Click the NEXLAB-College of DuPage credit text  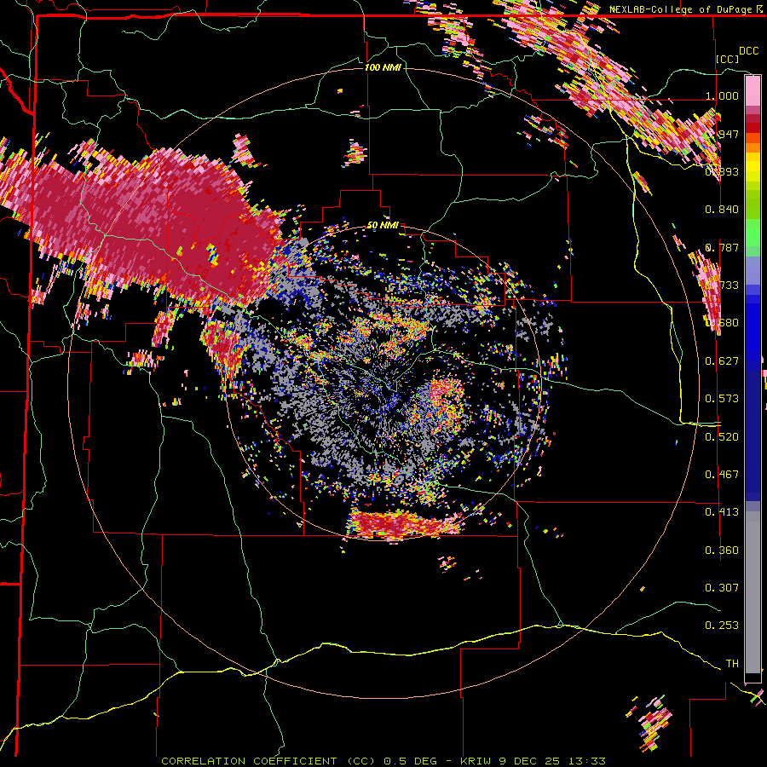(682, 9)
